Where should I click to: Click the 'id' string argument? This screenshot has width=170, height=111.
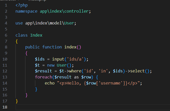click(x=89, y=71)
